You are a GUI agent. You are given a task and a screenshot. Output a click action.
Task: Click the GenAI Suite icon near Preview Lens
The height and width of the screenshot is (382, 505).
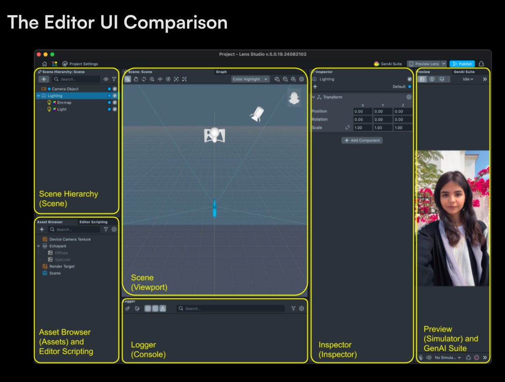377,64
